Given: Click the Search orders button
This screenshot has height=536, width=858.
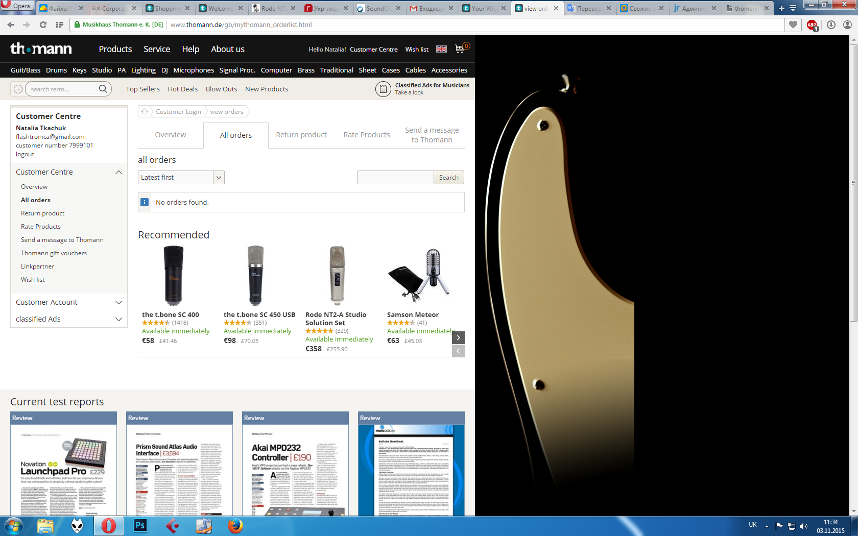Looking at the screenshot, I should tap(449, 177).
